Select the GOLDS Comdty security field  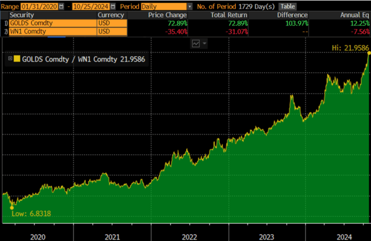pyautogui.click(x=53, y=23)
